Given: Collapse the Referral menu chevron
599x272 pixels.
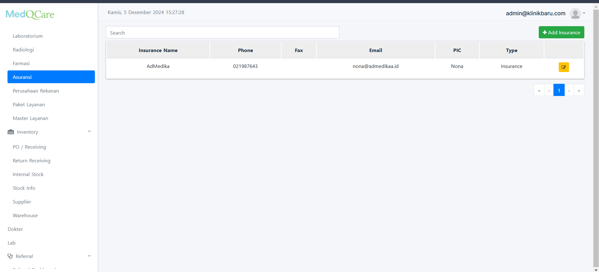Looking at the screenshot, I should coord(89,256).
